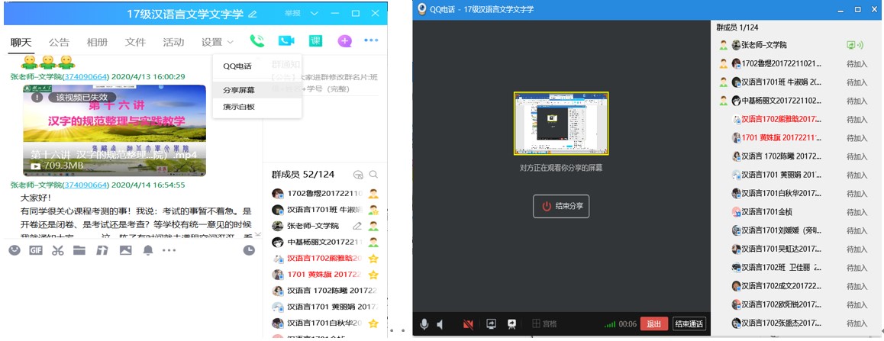Select 演示白板 from the dropdown menu
884x341 pixels.
tap(239, 107)
